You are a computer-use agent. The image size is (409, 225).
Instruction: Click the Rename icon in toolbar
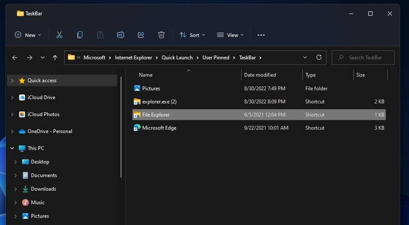click(x=120, y=35)
